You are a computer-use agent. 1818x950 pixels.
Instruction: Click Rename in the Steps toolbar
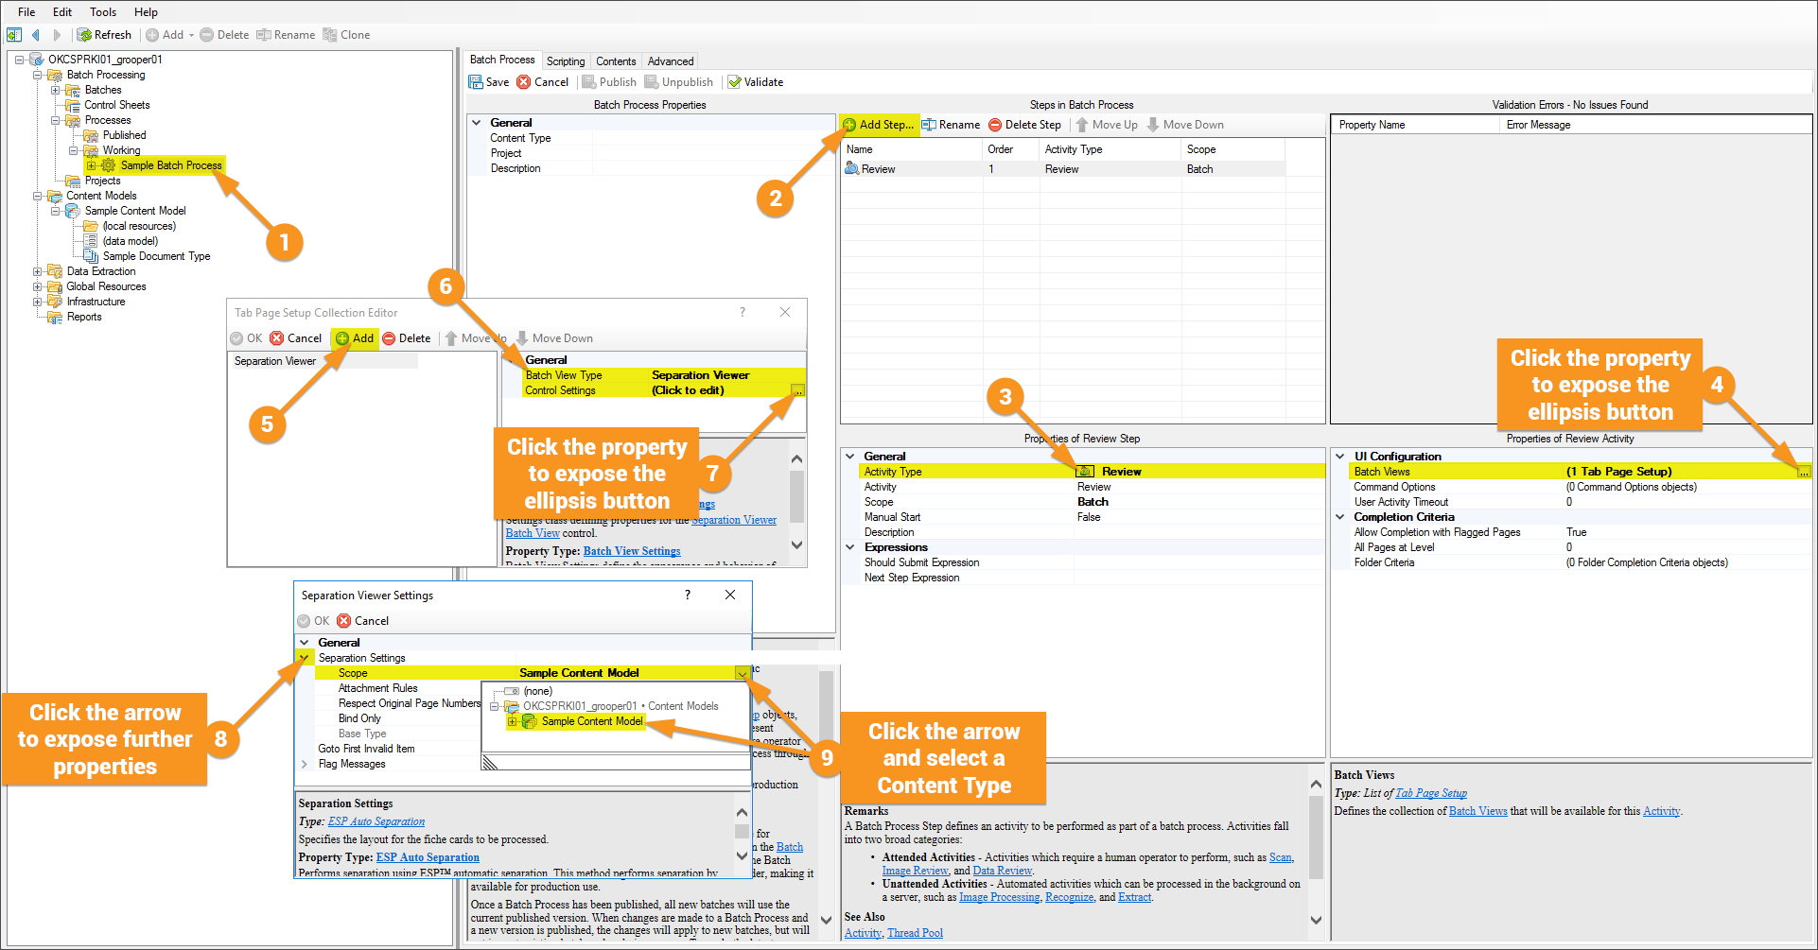pyautogui.click(x=952, y=125)
